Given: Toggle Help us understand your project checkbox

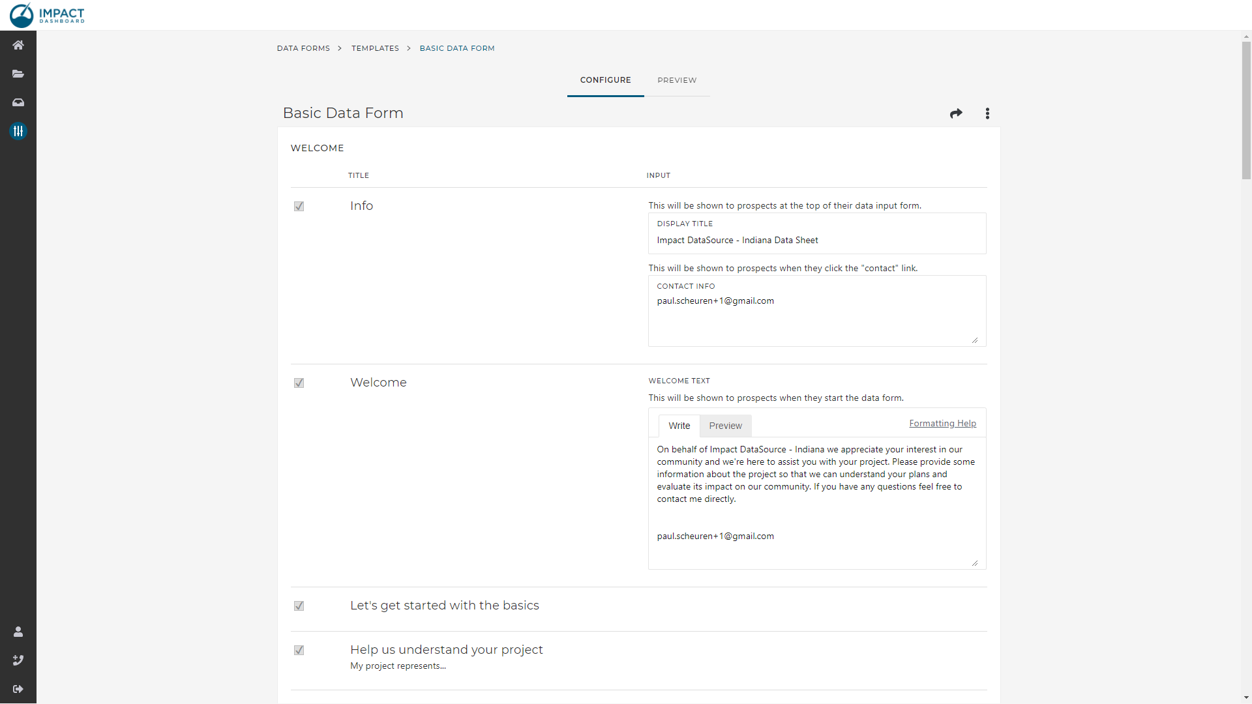Looking at the screenshot, I should click(299, 651).
